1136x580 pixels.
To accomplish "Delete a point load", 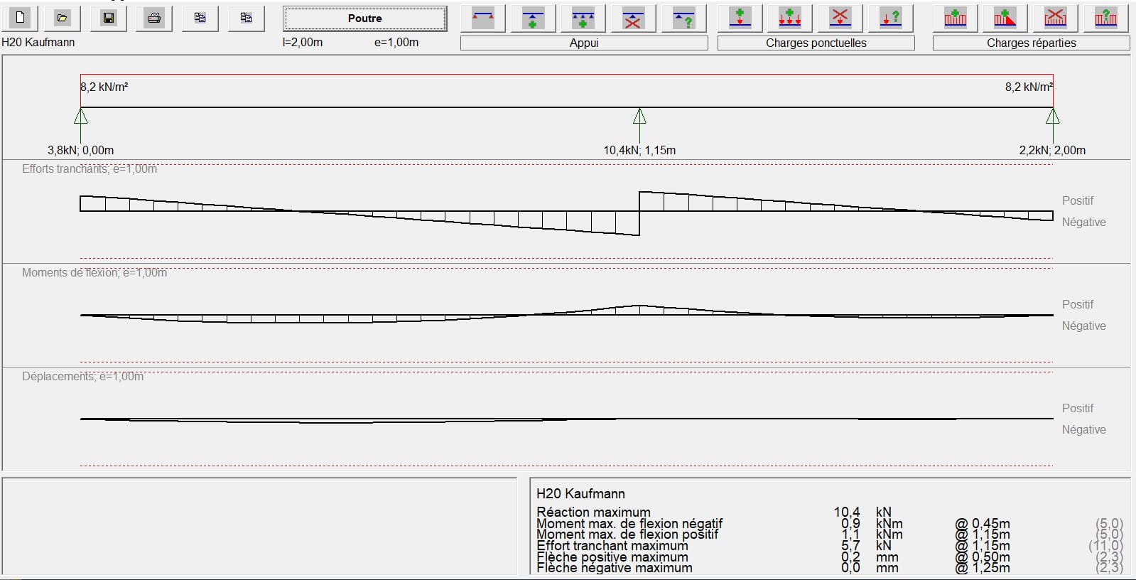I will pyautogui.click(x=840, y=18).
